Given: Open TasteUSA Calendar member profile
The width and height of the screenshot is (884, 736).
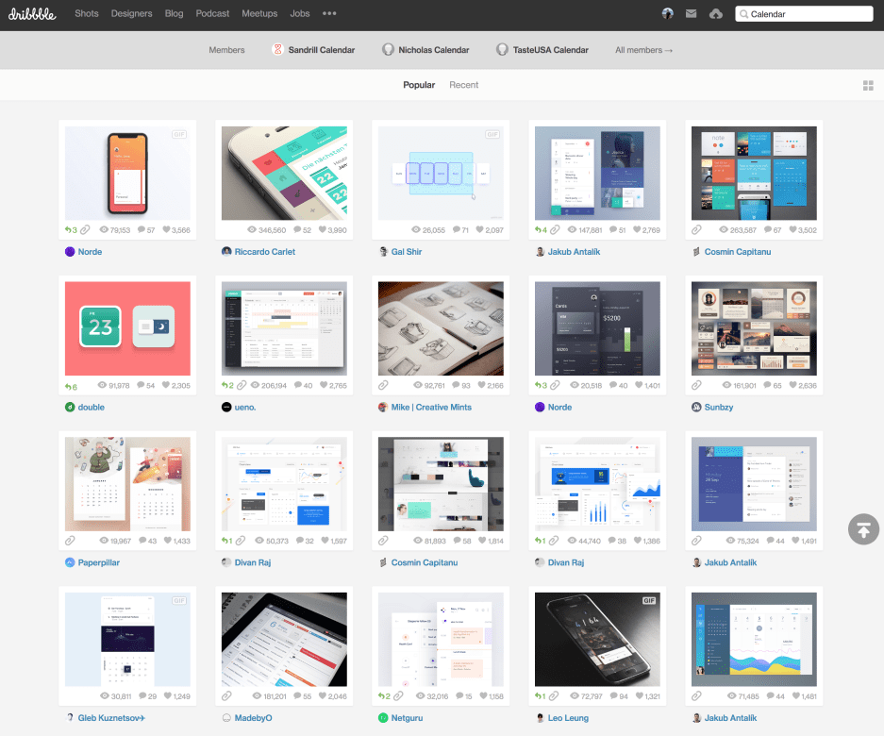Looking at the screenshot, I should click(542, 50).
